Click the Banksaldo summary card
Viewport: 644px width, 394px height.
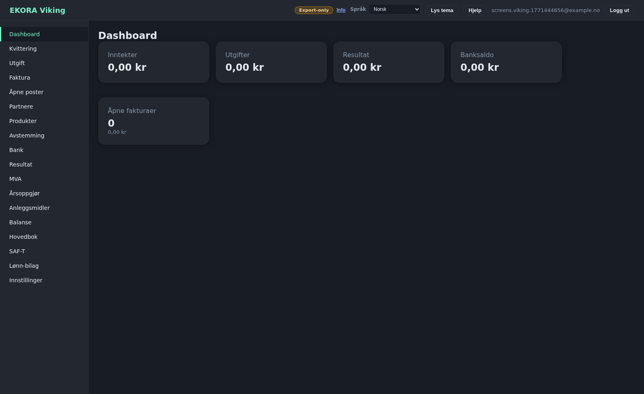pos(506,62)
